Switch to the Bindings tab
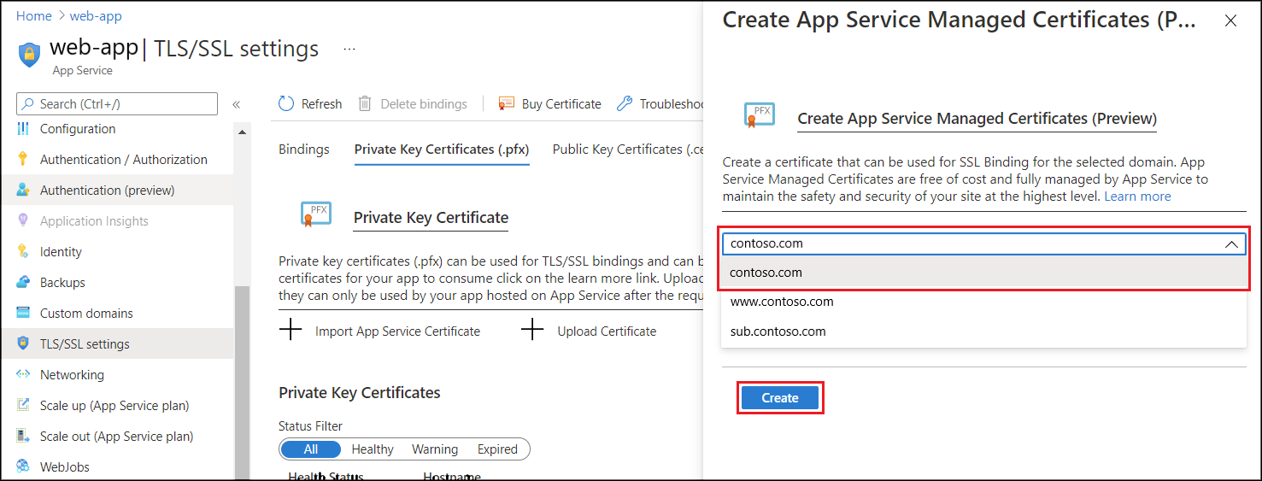This screenshot has height=481, width=1262. pos(304,149)
